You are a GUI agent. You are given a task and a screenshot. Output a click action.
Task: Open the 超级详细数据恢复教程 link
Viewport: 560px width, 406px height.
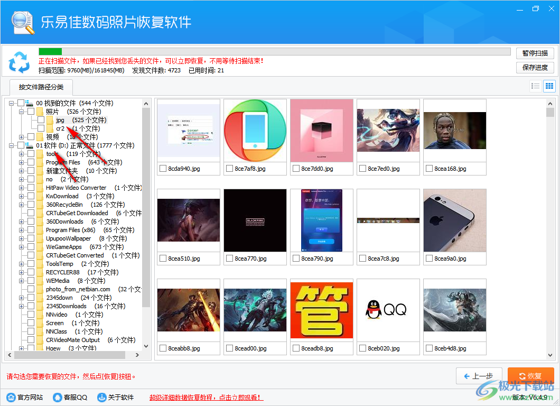click(206, 398)
